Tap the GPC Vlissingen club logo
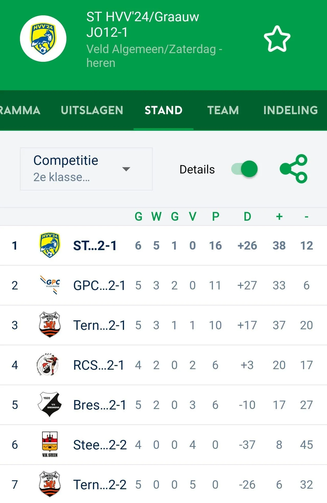The height and width of the screenshot is (503, 327). 50,285
